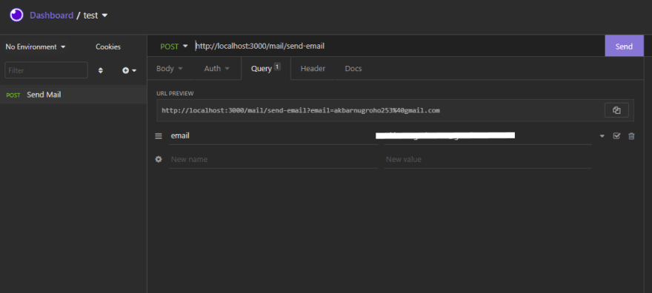Open the Body tab dropdown

pyautogui.click(x=169, y=69)
